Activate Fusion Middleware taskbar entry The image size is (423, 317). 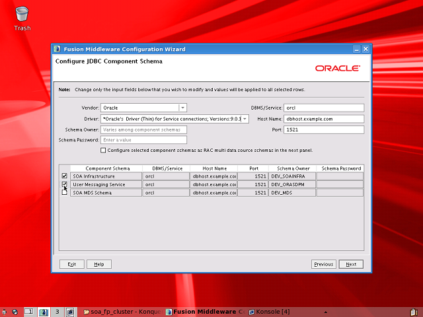pos(206,312)
